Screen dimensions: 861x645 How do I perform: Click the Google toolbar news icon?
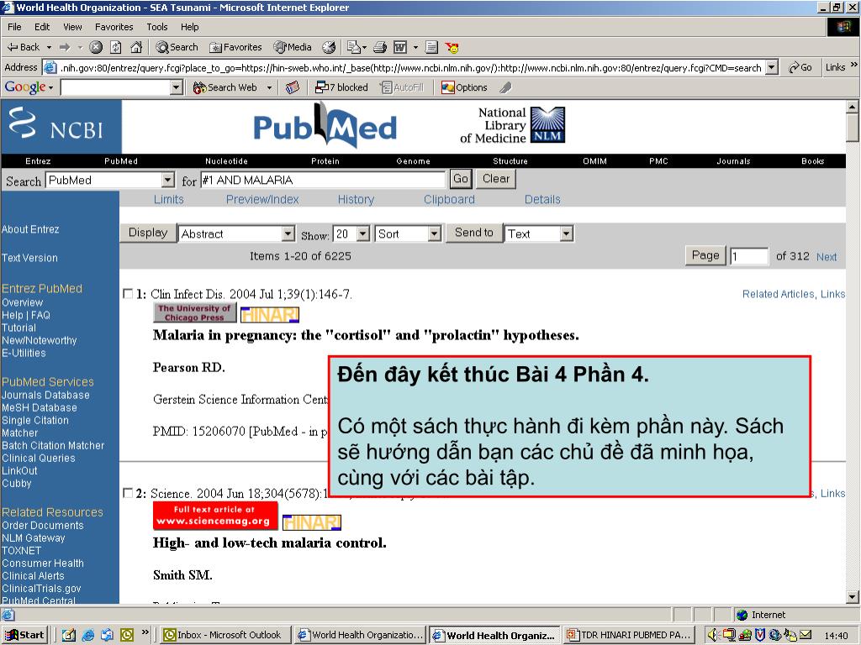pyautogui.click(x=293, y=87)
